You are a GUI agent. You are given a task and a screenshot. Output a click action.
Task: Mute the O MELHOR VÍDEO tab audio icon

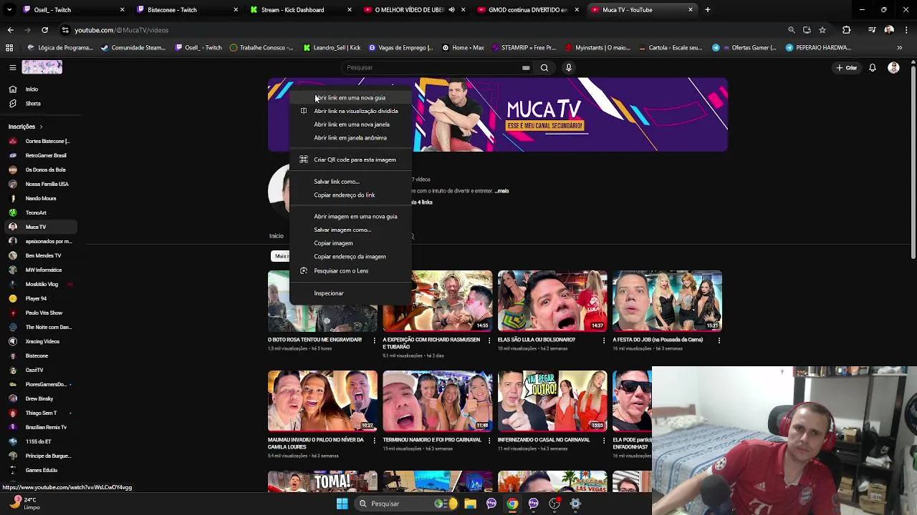(451, 10)
